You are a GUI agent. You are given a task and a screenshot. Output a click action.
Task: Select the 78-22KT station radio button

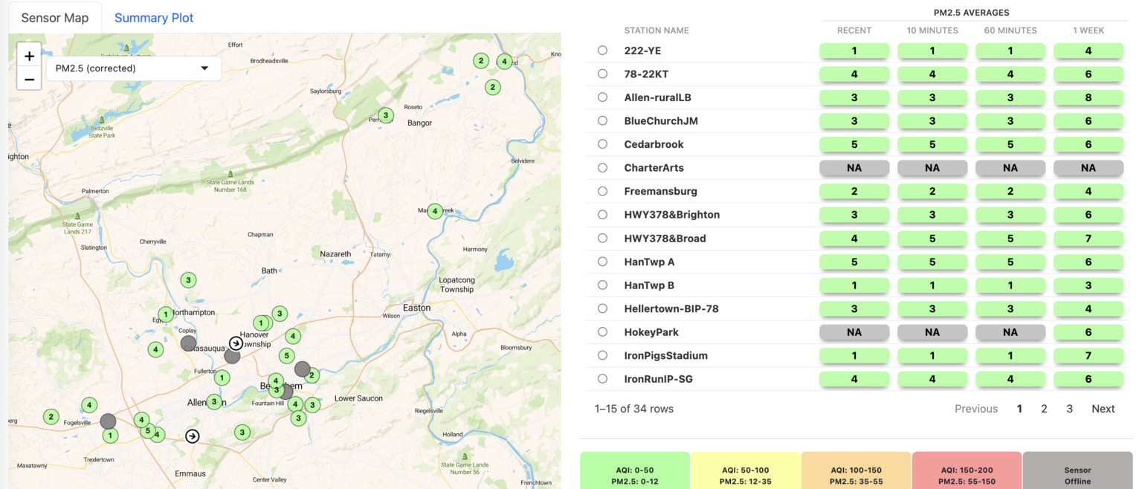[x=602, y=74]
